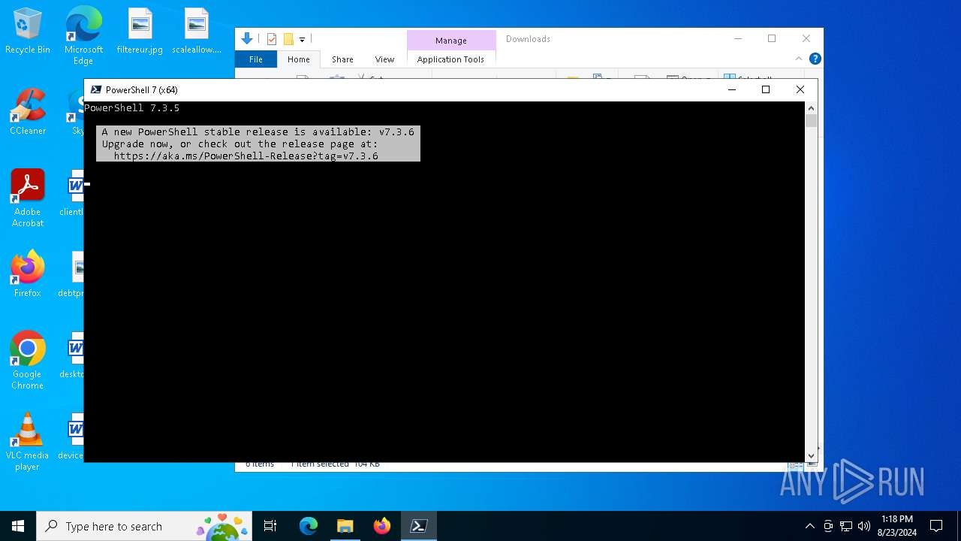The width and height of the screenshot is (961, 541).
Task: Open the Explorer help question mark icon
Action: point(815,59)
